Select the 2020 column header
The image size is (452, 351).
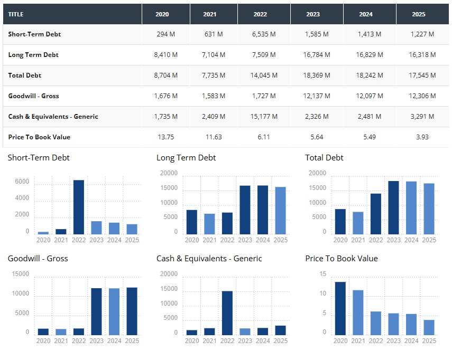tap(162, 14)
